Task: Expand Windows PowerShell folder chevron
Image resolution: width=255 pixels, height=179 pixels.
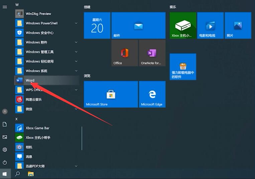Action: point(76,23)
